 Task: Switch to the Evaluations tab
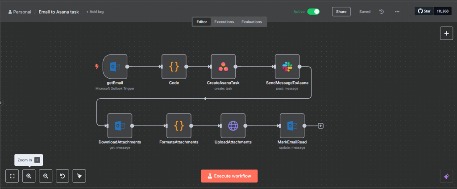252,21
